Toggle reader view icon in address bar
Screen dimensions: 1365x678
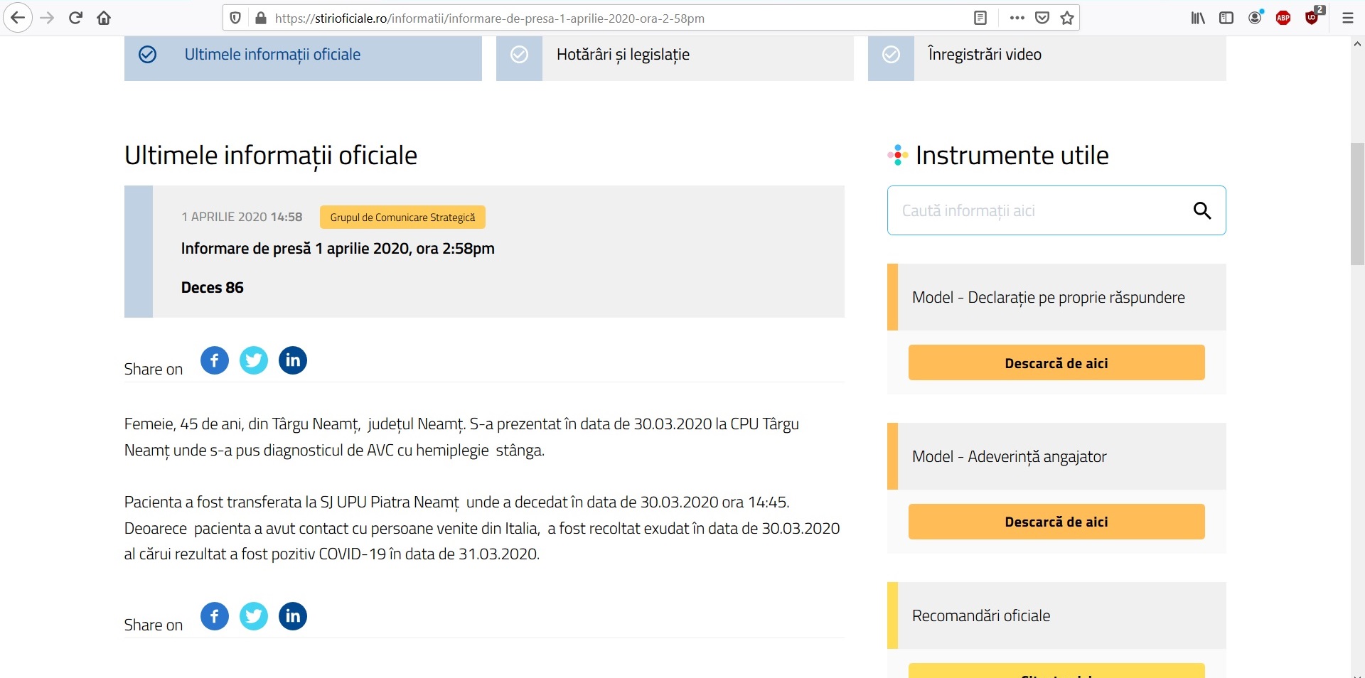click(980, 18)
